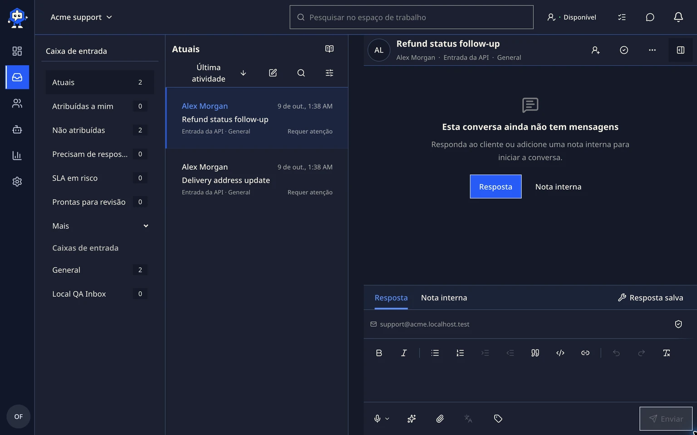697x435 pixels.
Task: Change sort order with Última atividade arrow
Action: tap(243, 73)
